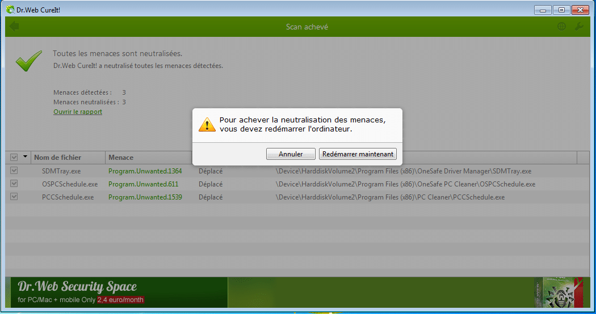Click threat Program.Unwanted.1539
Image resolution: width=596 pixels, height=314 pixels.
(145, 197)
